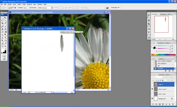Show the Layer 1 copy layer
Screen dimensions: 177x107
click(x=152, y=94)
